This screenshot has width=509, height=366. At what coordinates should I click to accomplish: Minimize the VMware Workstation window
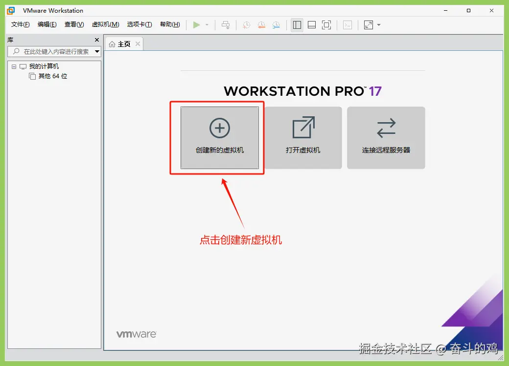coord(446,11)
